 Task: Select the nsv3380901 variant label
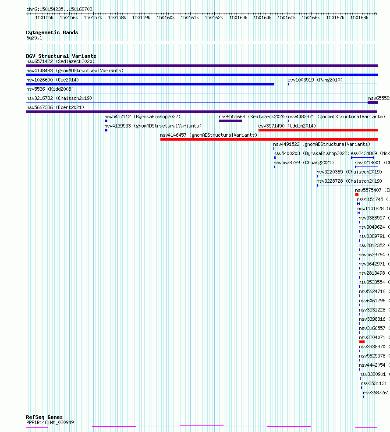[375, 375]
